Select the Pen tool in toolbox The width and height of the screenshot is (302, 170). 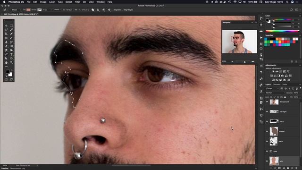coord(6,54)
